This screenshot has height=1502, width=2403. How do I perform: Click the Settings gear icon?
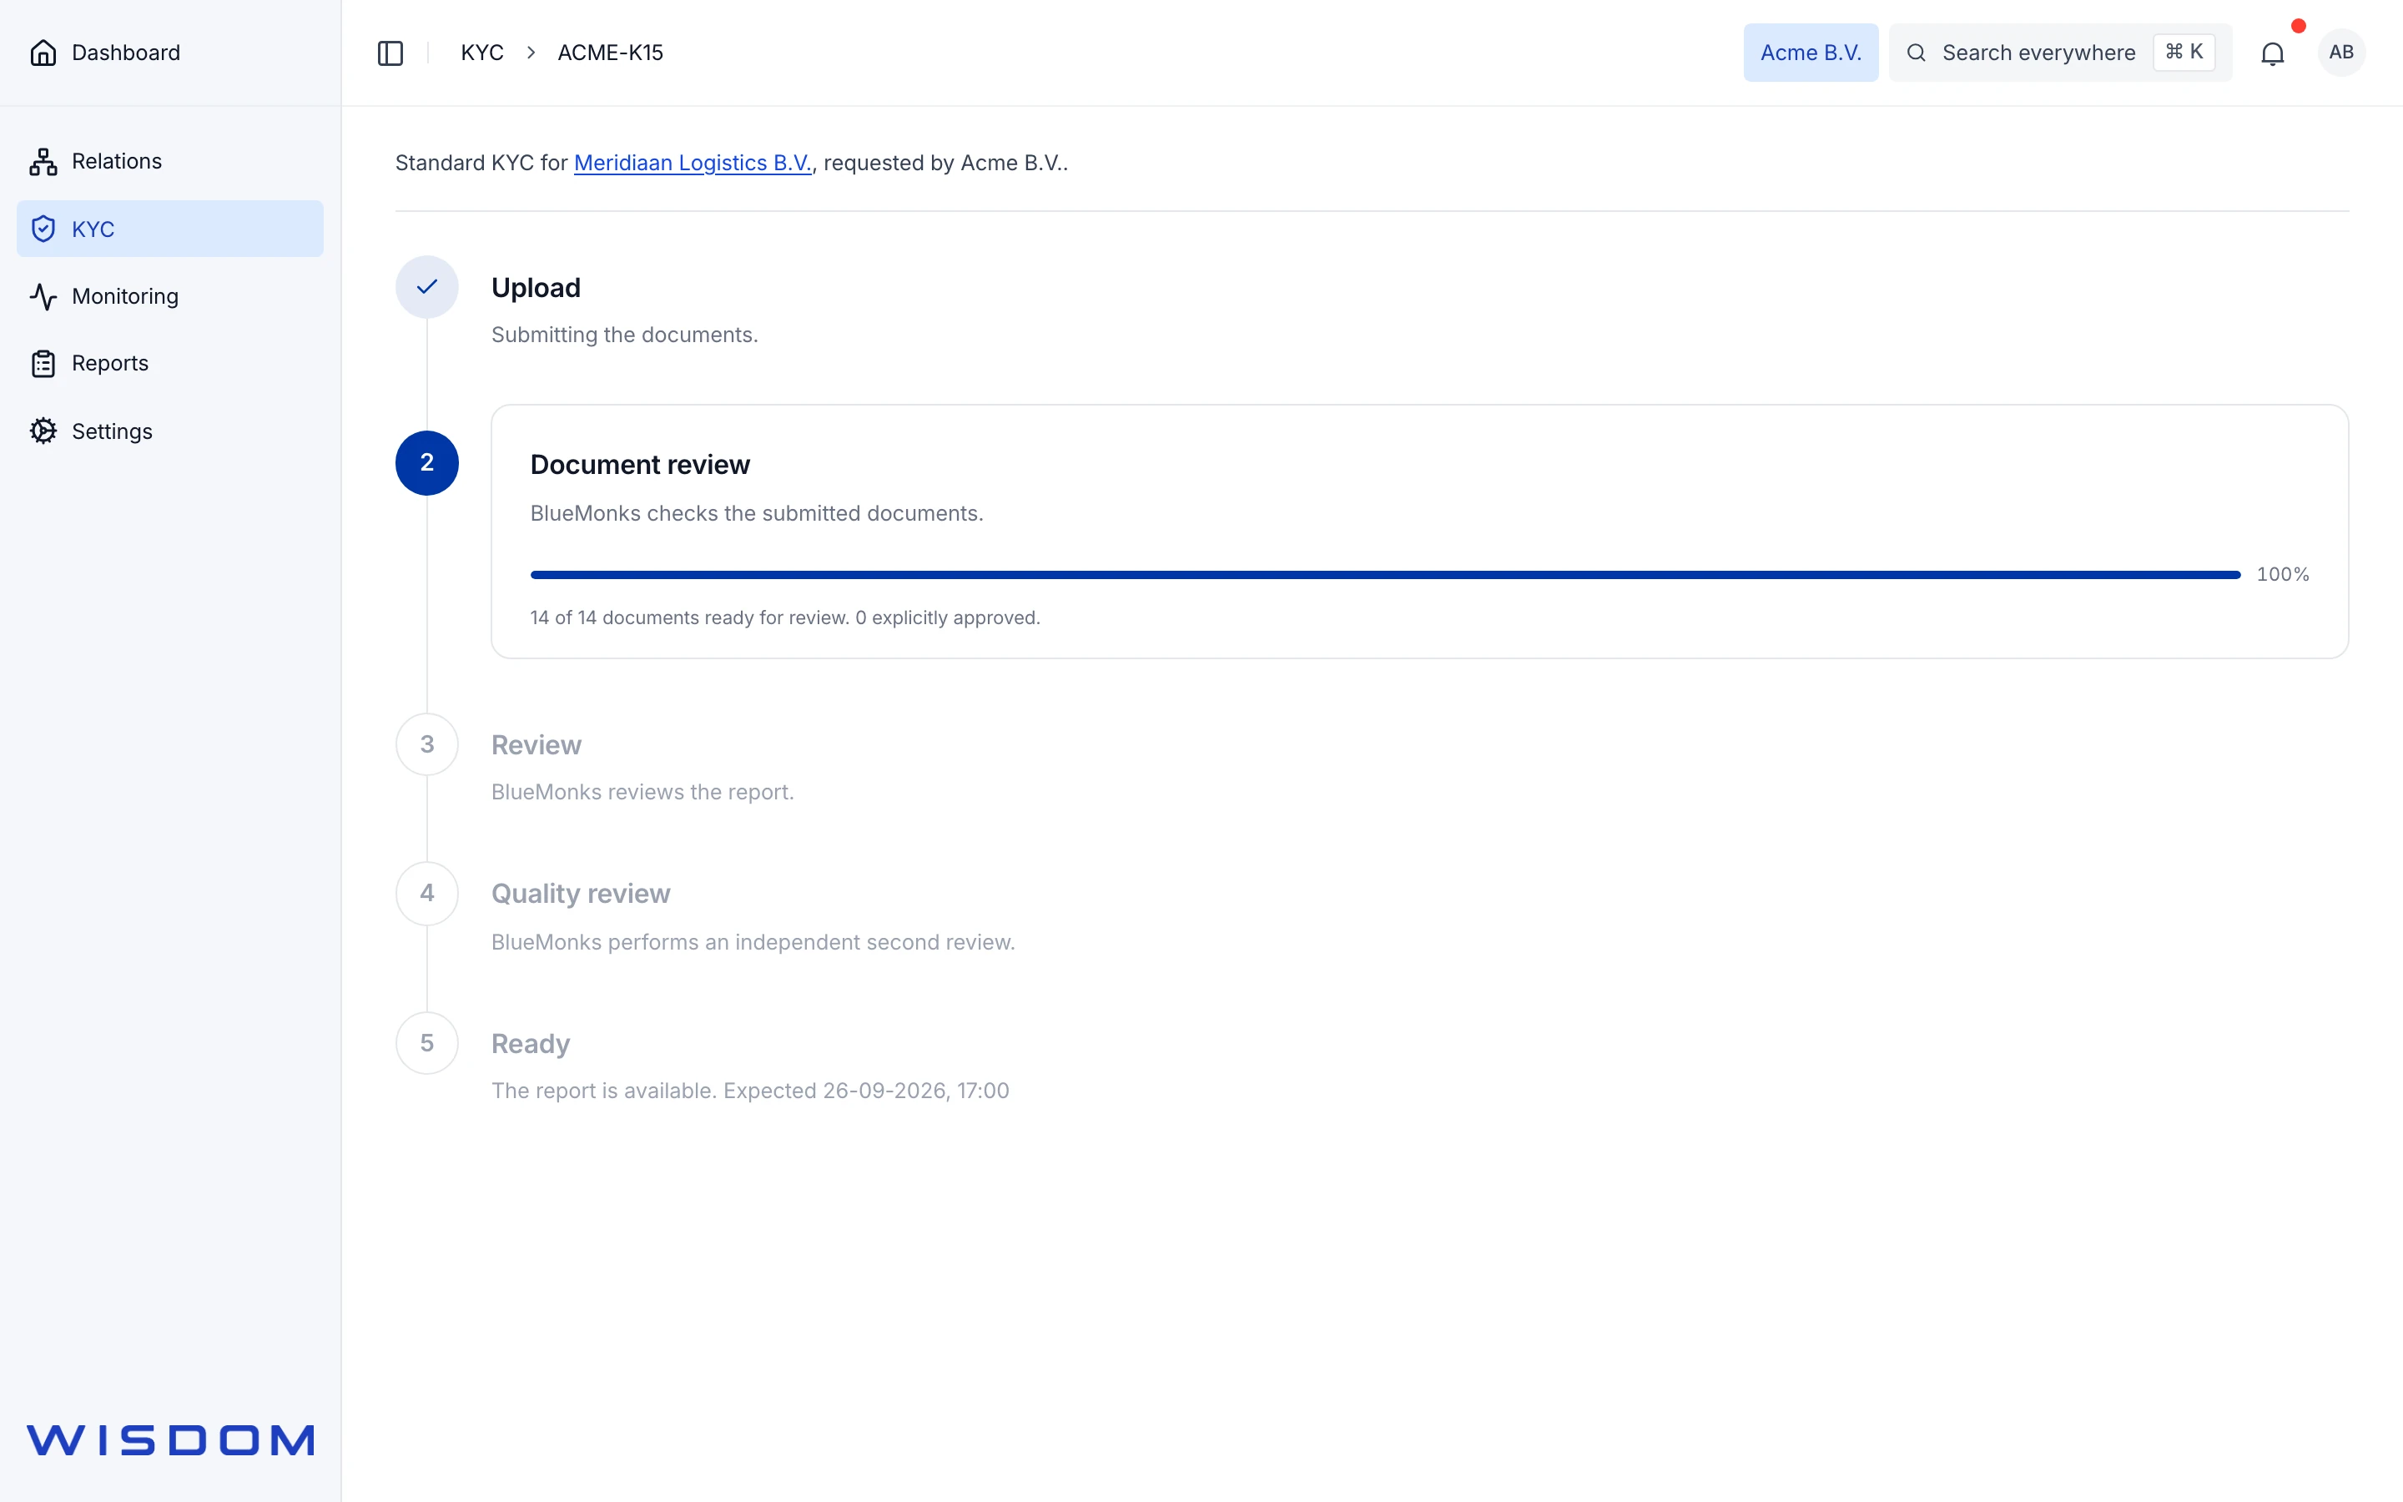pyautogui.click(x=43, y=431)
